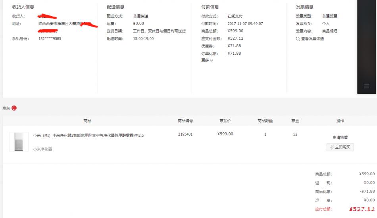Click delivery time 15:00-19:00
The width and height of the screenshot is (377, 218).
click(143, 39)
